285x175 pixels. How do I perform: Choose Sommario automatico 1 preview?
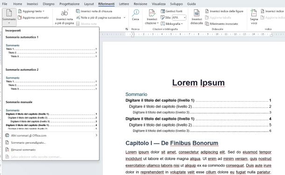pos(51,51)
